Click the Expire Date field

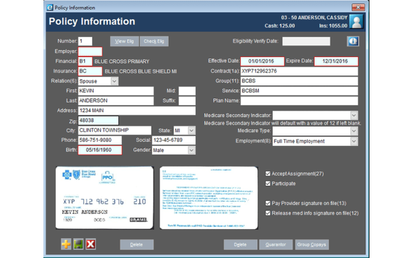click(x=336, y=61)
